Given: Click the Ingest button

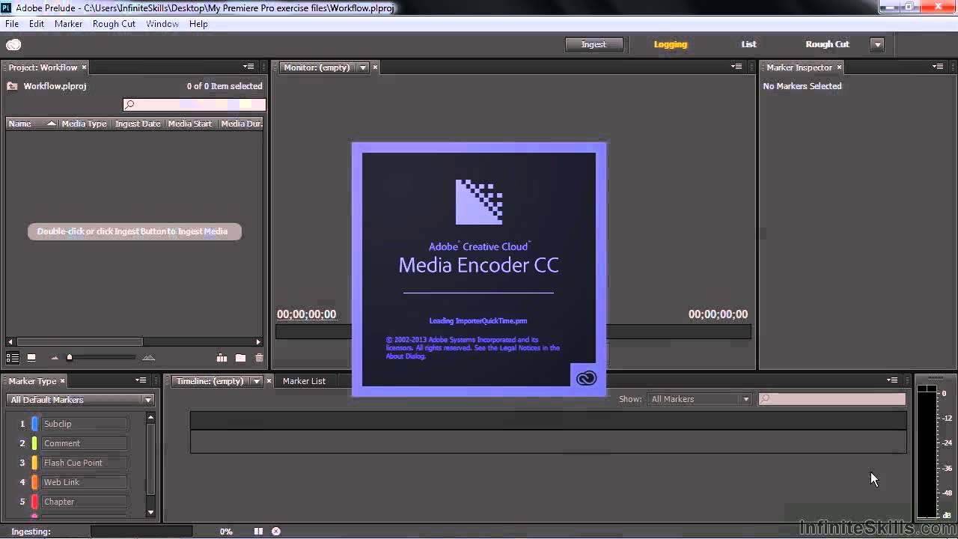Looking at the screenshot, I should pos(594,44).
